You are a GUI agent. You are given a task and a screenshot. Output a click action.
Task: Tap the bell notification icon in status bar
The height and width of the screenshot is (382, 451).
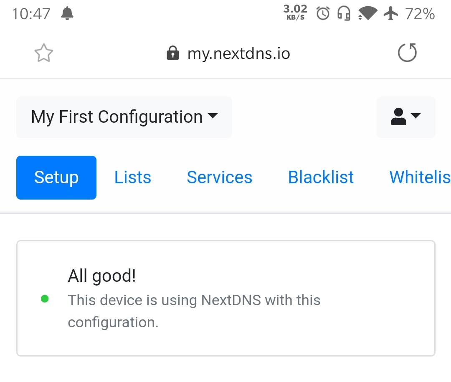(67, 13)
